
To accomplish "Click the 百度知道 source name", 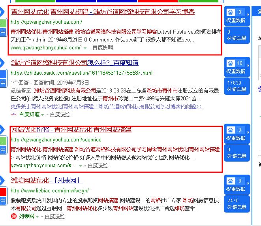I will point(30,115).
